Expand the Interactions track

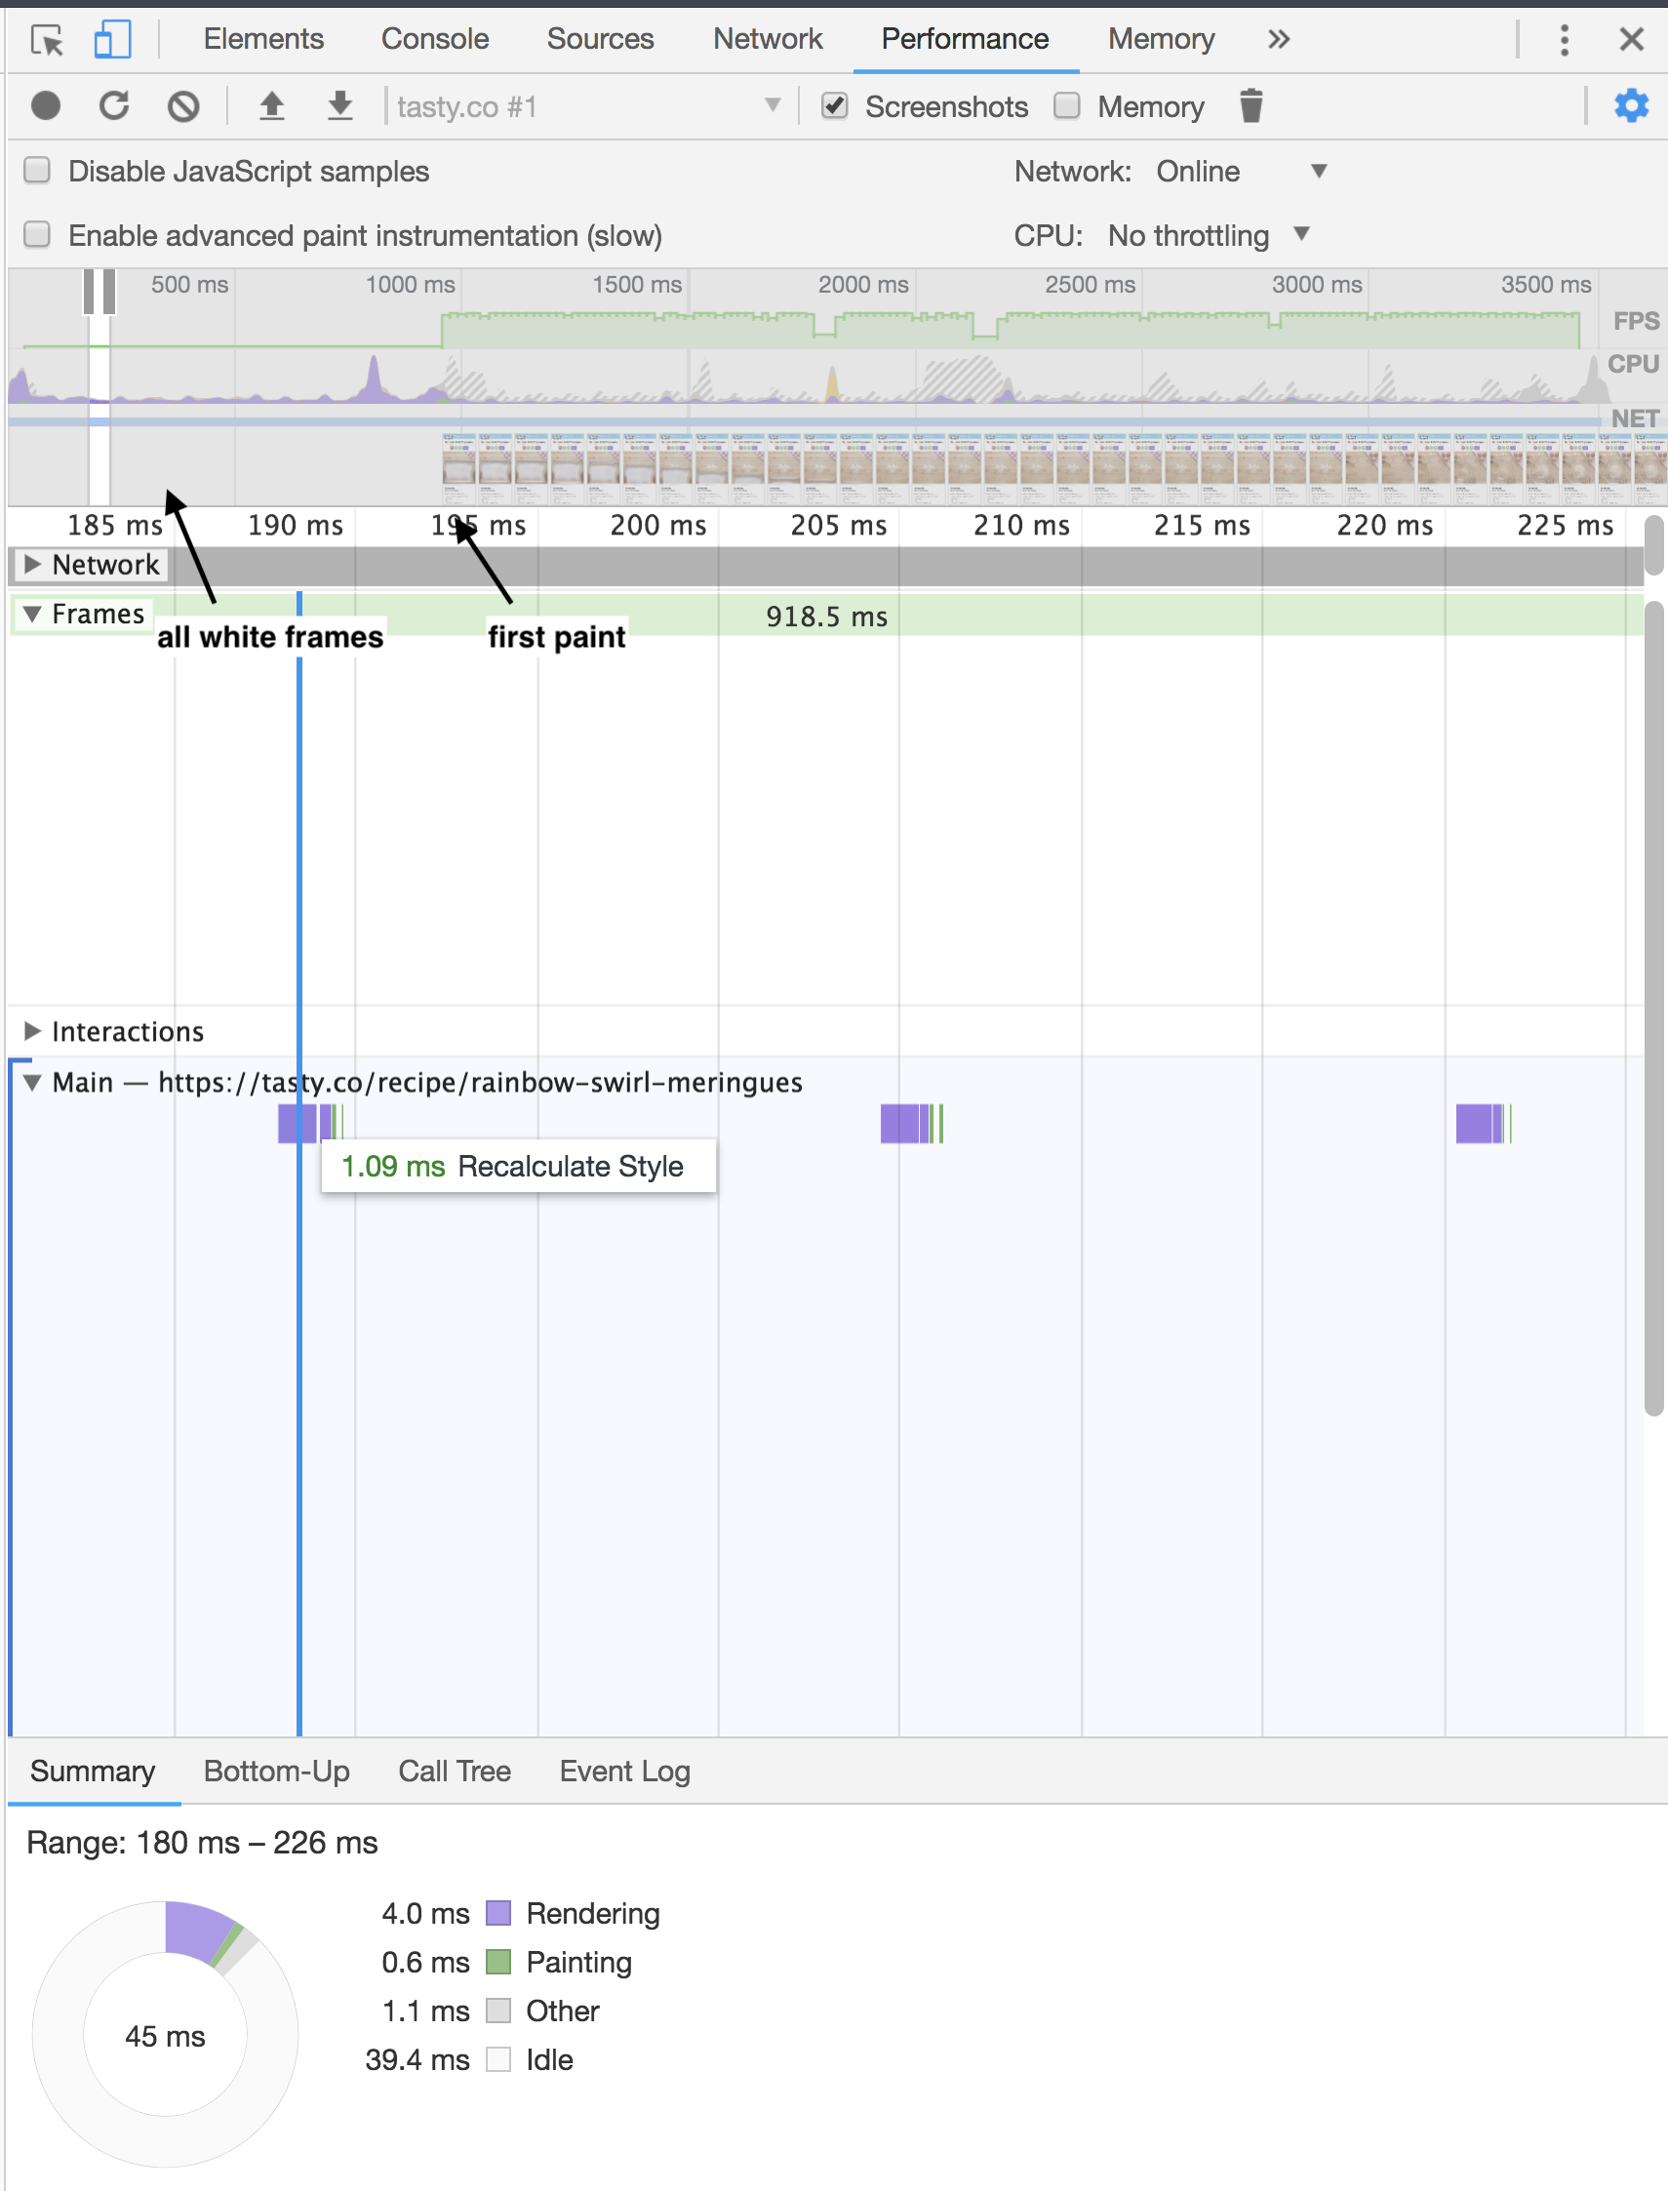click(x=32, y=1031)
